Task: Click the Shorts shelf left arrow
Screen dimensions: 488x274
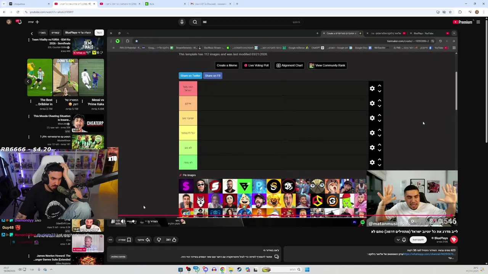Action: coord(28,81)
